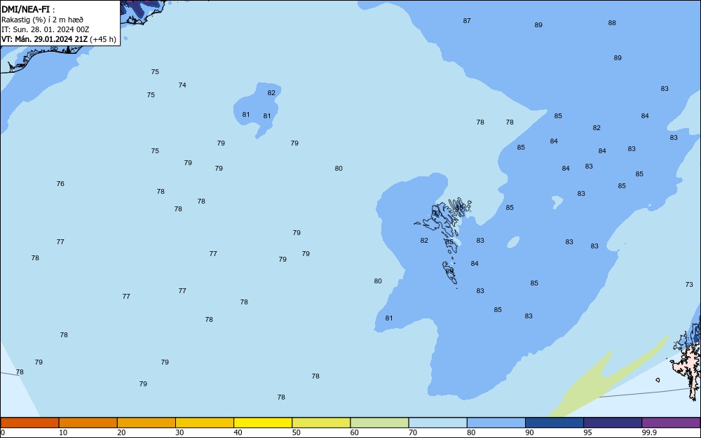Click the '87' humidity value on map
The width and height of the screenshot is (701, 438).
(467, 21)
